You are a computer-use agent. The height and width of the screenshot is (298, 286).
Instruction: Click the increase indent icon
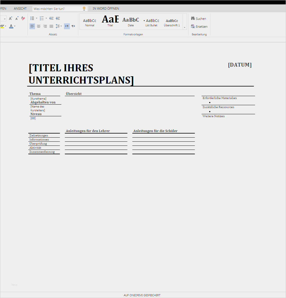tap(58, 18)
